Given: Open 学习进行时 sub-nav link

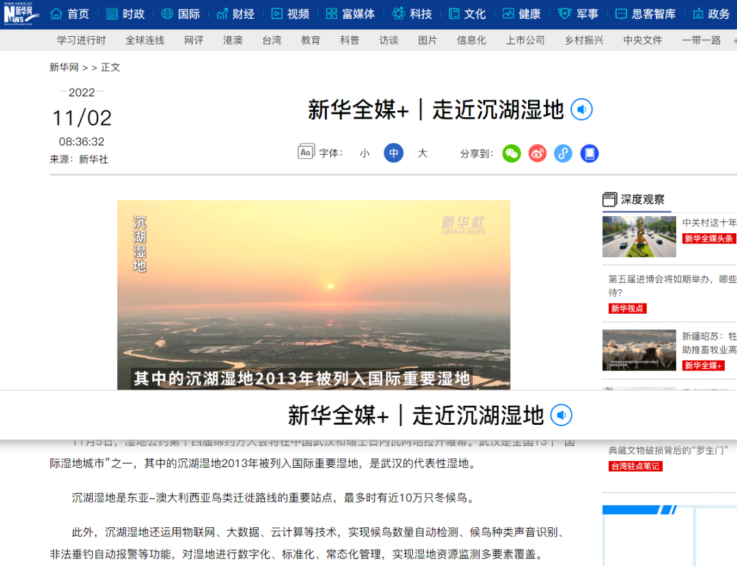Looking at the screenshot, I should 81,40.
